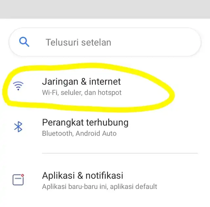210x207 pixels.
Task: Open Perangkat terhubung settings
Action: (105, 127)
